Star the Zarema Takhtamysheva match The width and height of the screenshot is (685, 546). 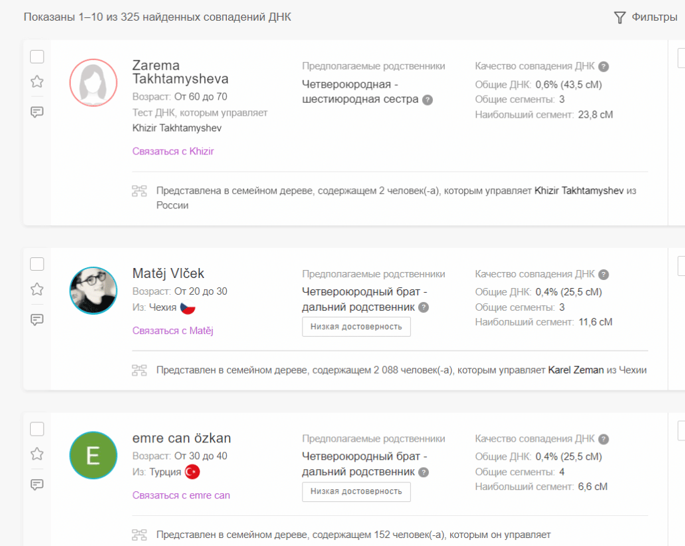(37, 82)
